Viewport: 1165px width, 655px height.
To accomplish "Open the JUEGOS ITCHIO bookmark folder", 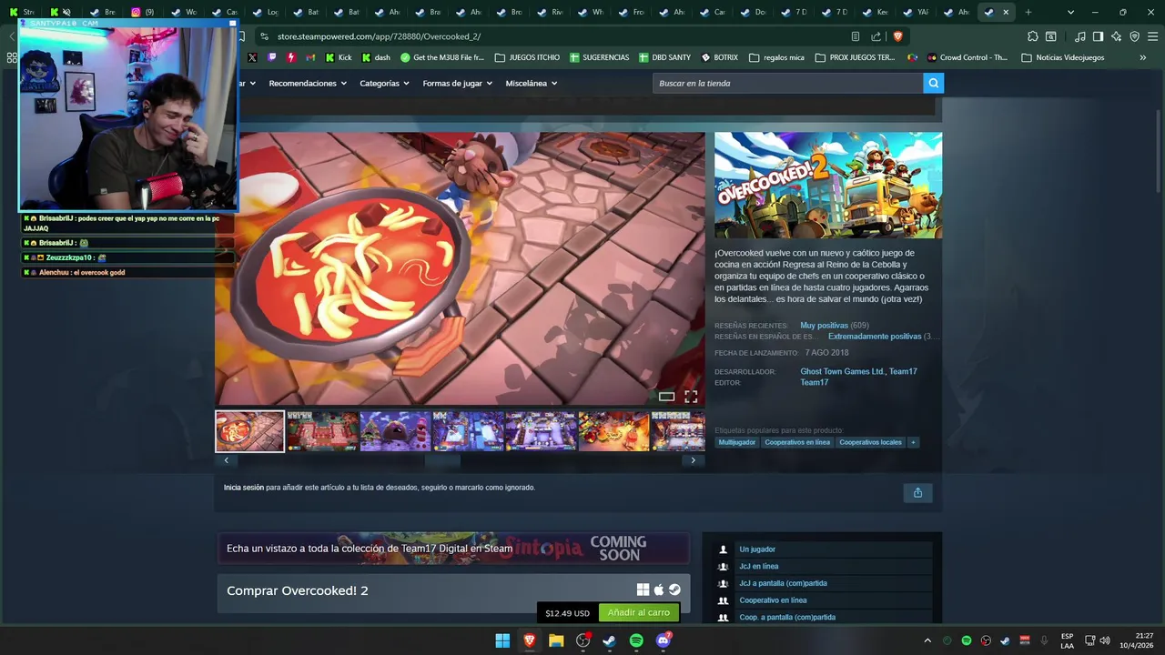I will click(527, 57).
